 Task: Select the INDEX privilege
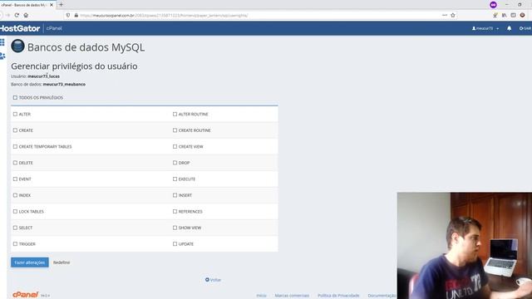coord(15,195)
